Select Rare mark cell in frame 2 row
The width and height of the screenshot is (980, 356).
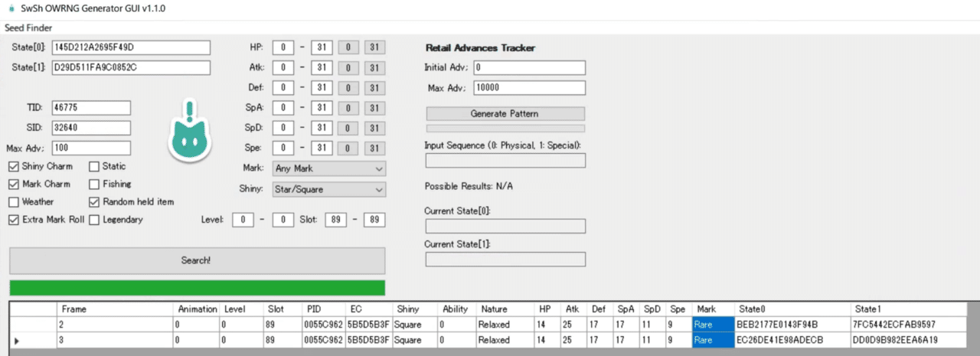click(714, 325)
